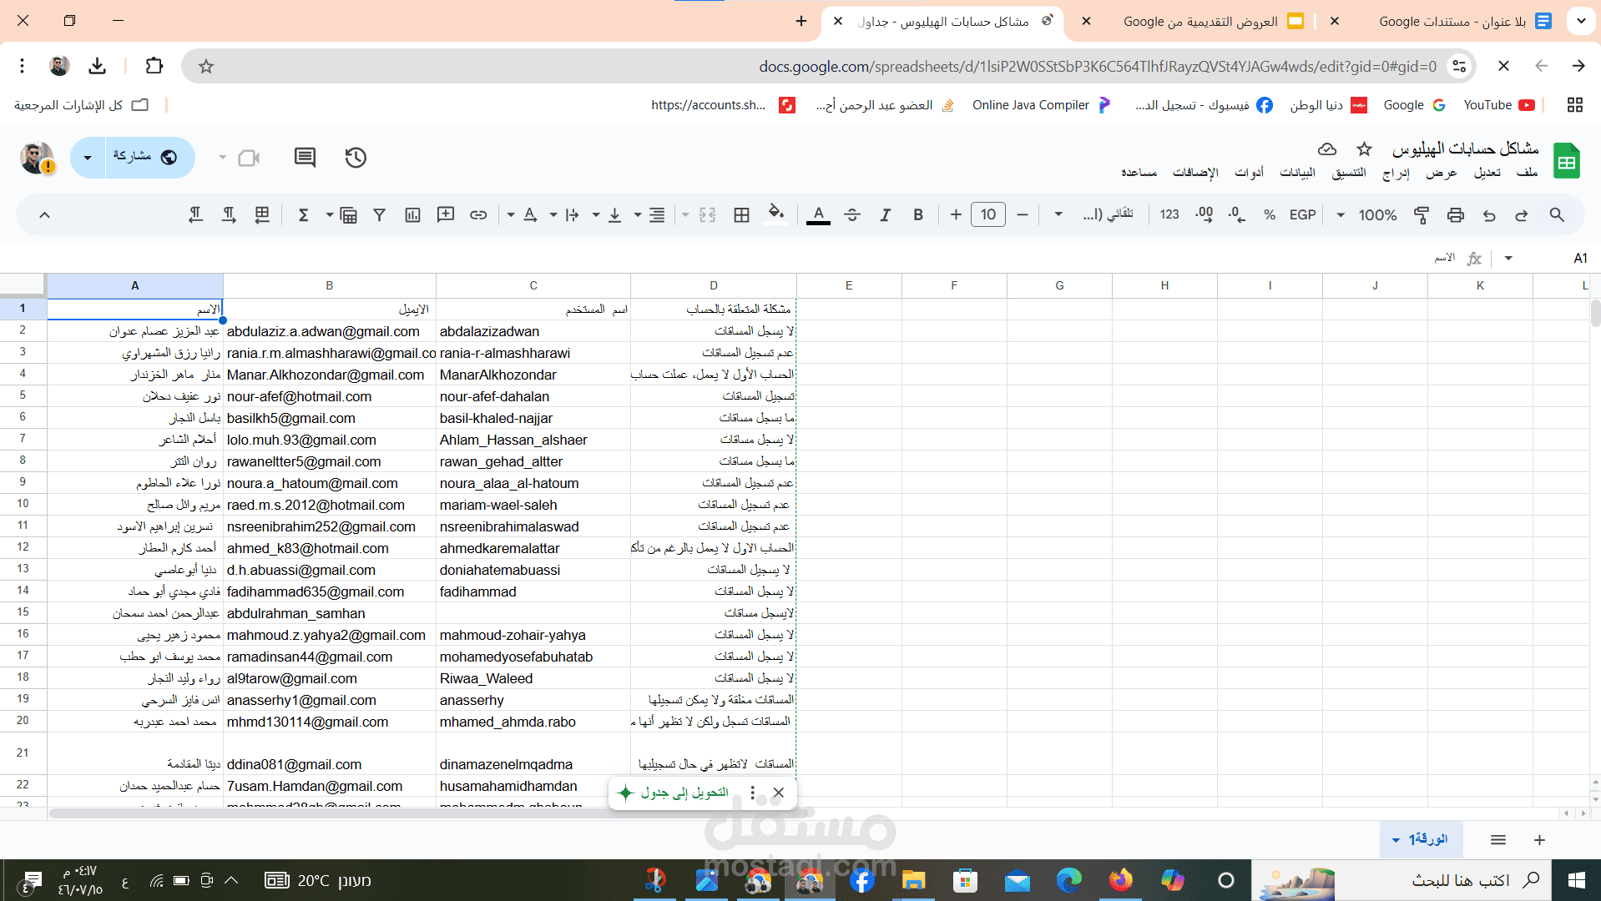Toggle bold formatting

pyautogui.click(x=918, y=214)
